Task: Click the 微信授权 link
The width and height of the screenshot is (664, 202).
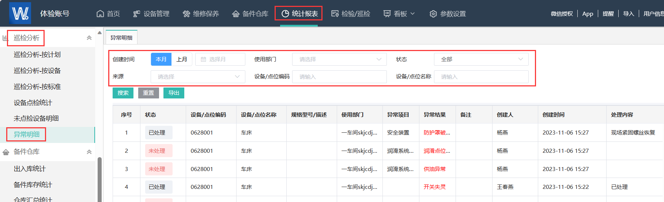Action: (x=562, y=14)
